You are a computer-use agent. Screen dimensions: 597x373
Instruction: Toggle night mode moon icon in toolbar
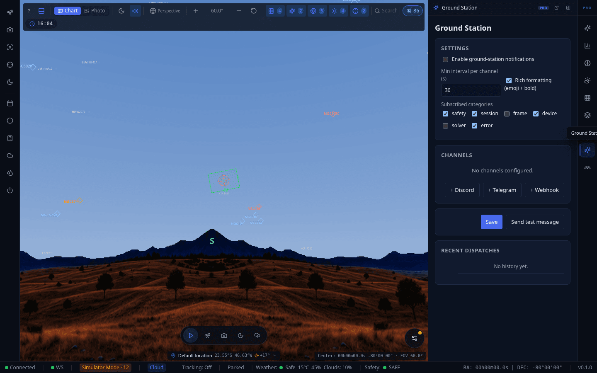point(121,11)
